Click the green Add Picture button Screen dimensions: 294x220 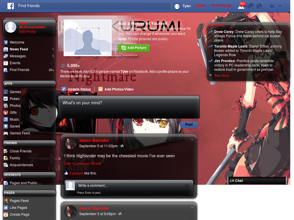[x=134, y=48]
